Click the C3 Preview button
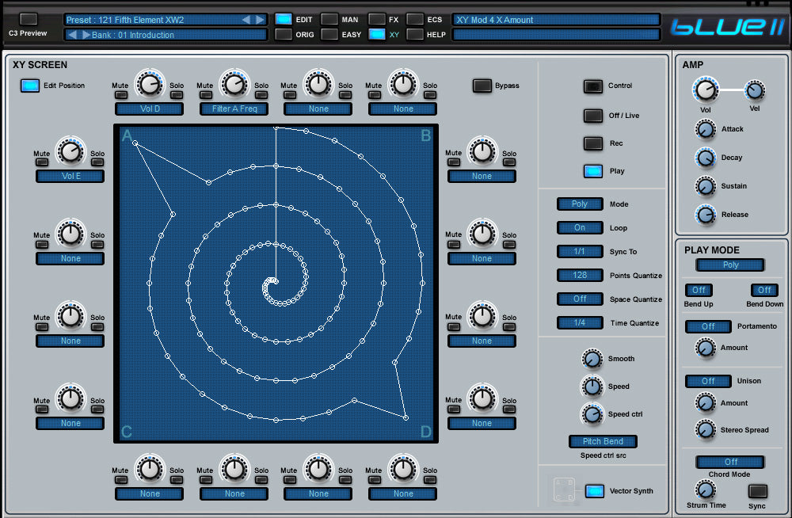Viewport: 792px width, 518px height. point(28,19)
